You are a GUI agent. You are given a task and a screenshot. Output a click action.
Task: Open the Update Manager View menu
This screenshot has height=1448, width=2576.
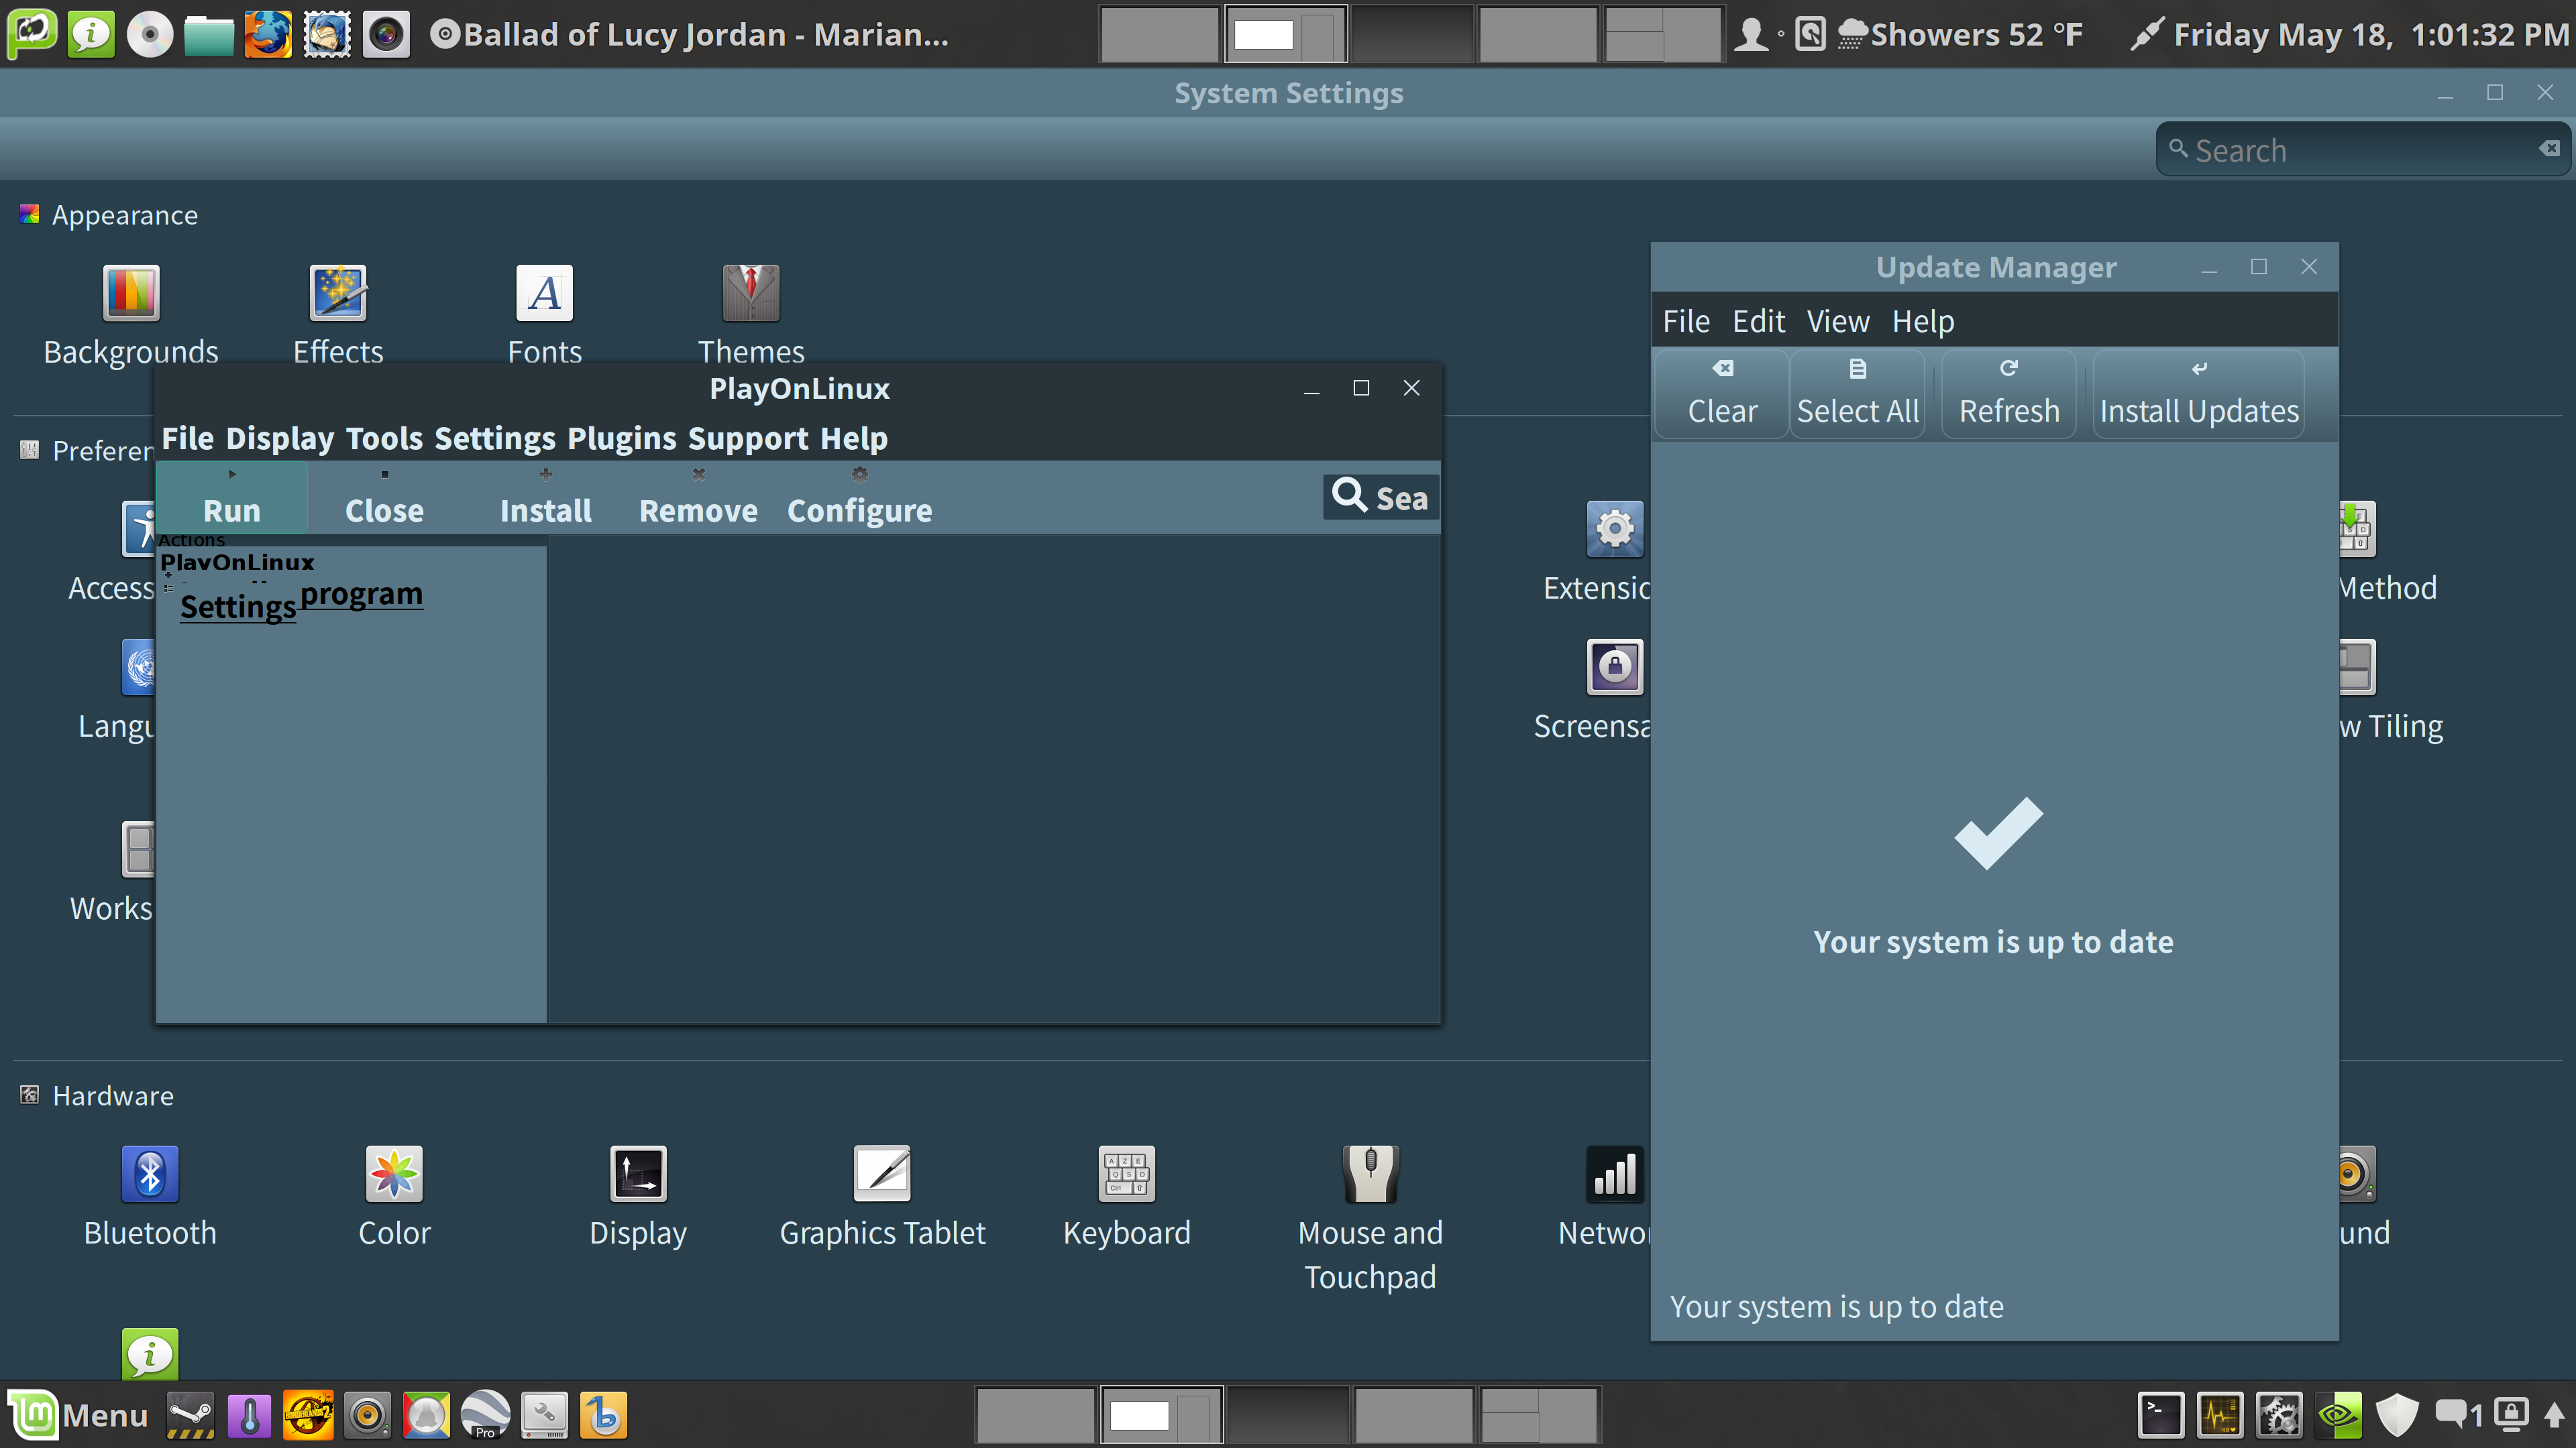pyautogui.click(x=1838, y=322)
